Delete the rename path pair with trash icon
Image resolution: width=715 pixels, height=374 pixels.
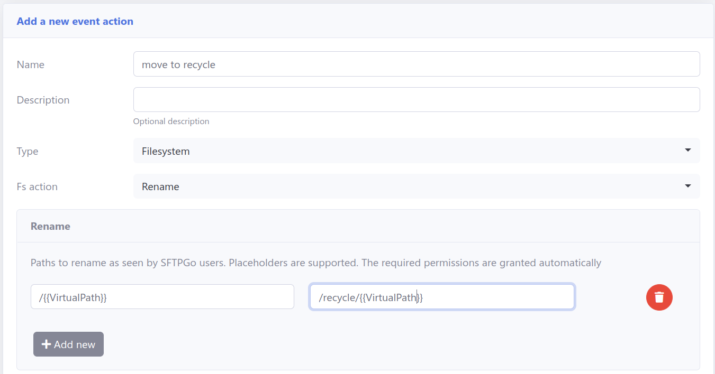pyautogui.click(x=659, y=297)
